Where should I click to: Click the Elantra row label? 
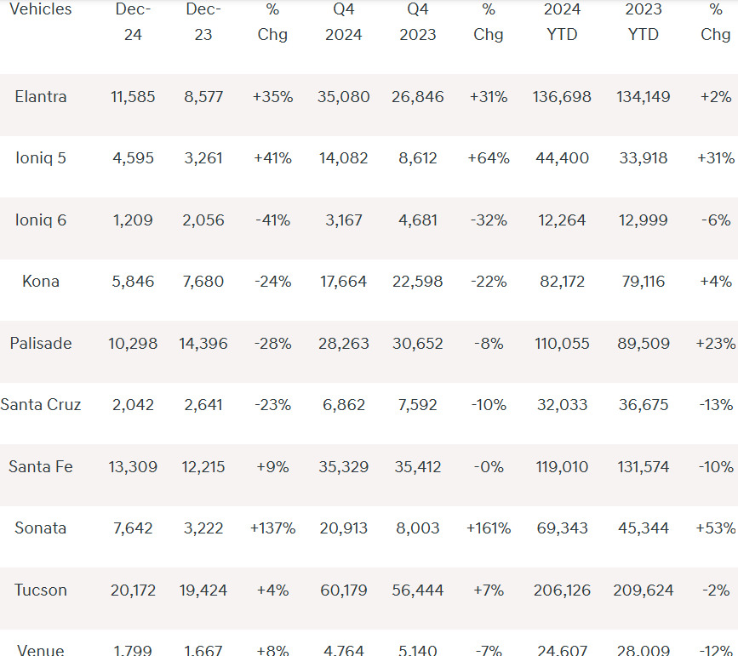coord(41,97)
